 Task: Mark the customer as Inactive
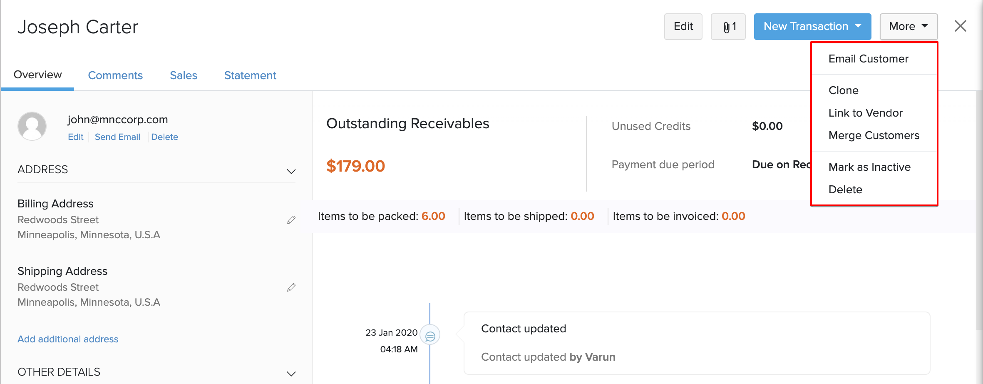(869, 167)
